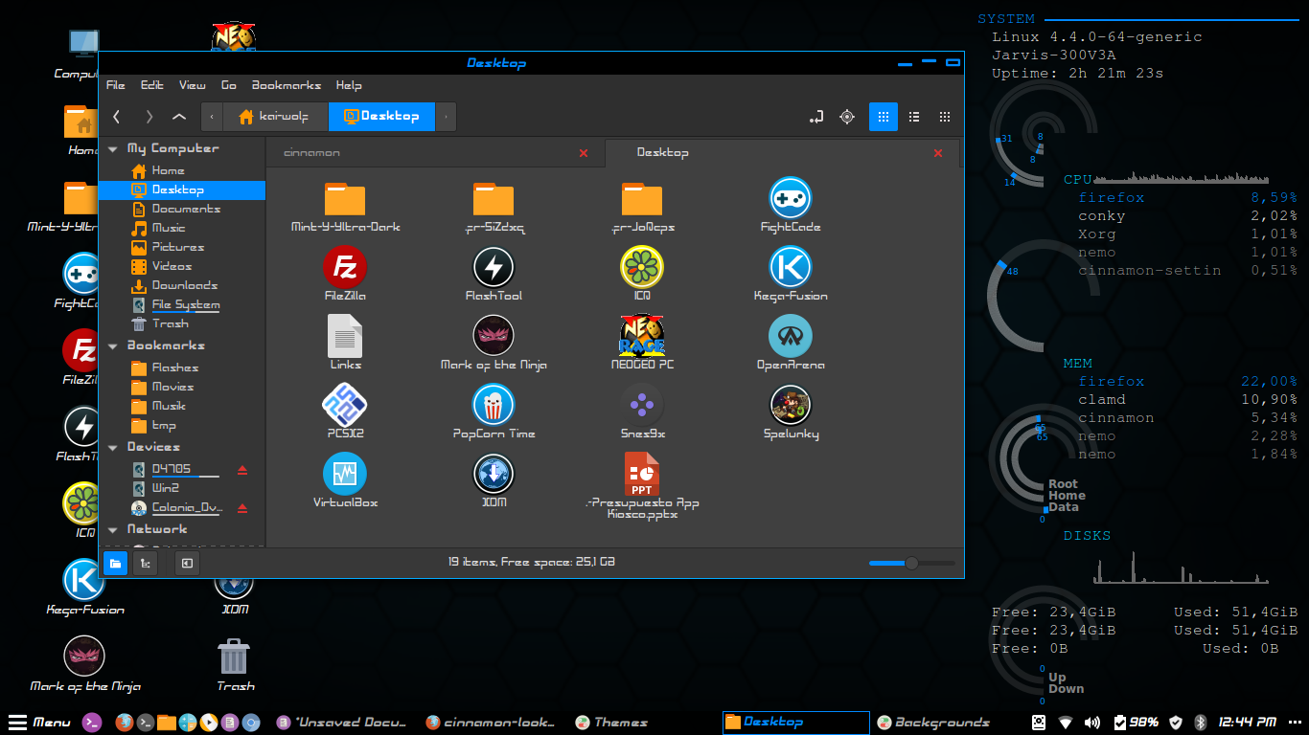This screenshot has width=1309, height=735.
Task: Collapse the My Computer sidebar section
Action: coord(113,149)
